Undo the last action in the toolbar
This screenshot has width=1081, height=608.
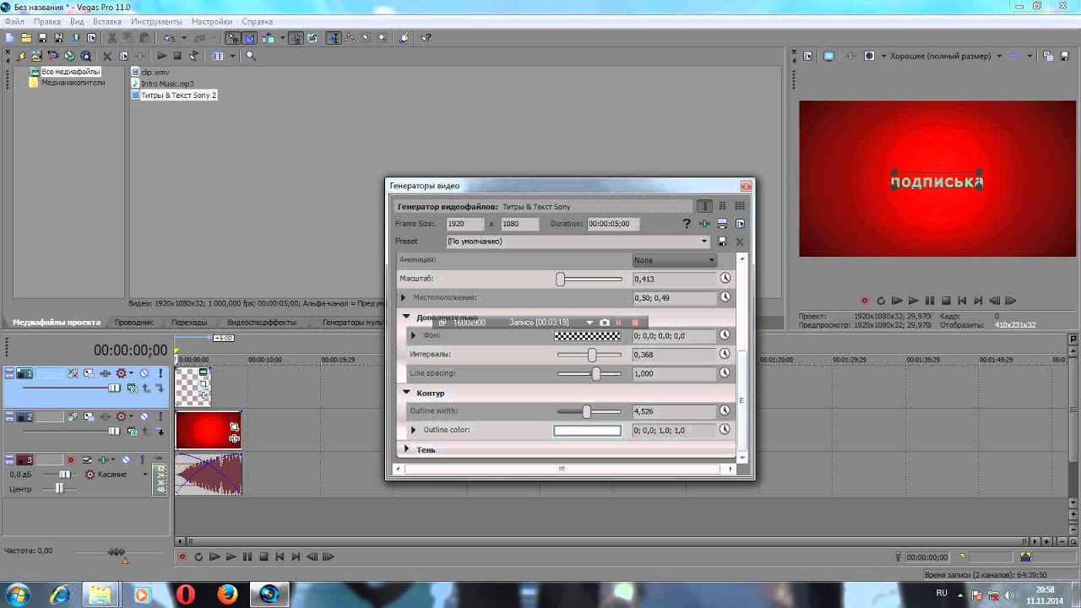click(x=169, y=37)
